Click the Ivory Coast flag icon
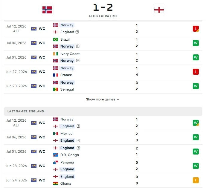This screenshot has width=206, height=188. click(x=56, y=54)
